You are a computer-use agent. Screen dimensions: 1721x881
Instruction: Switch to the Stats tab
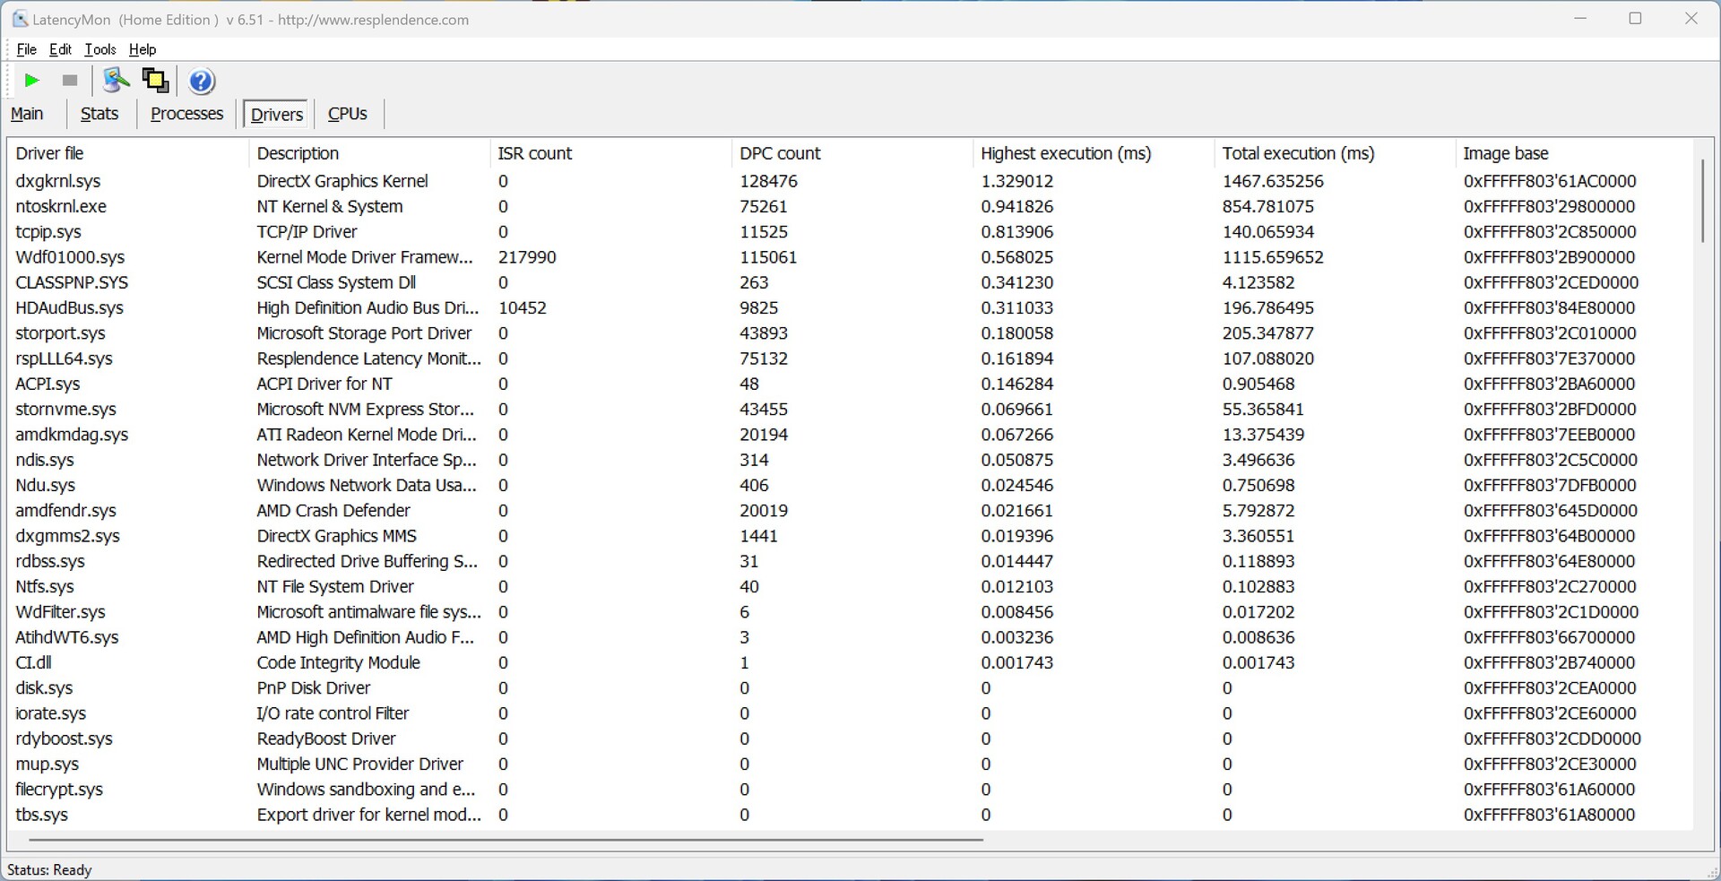click(x=99, y=114)
